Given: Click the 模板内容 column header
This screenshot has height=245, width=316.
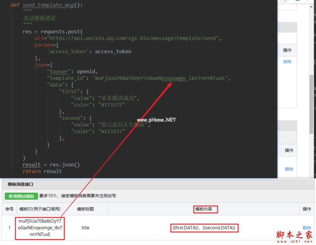Looking at the screenshot, I should point(206,209).
